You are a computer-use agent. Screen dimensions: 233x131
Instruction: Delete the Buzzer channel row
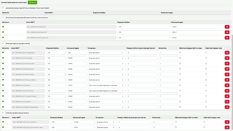coord(227,27)
